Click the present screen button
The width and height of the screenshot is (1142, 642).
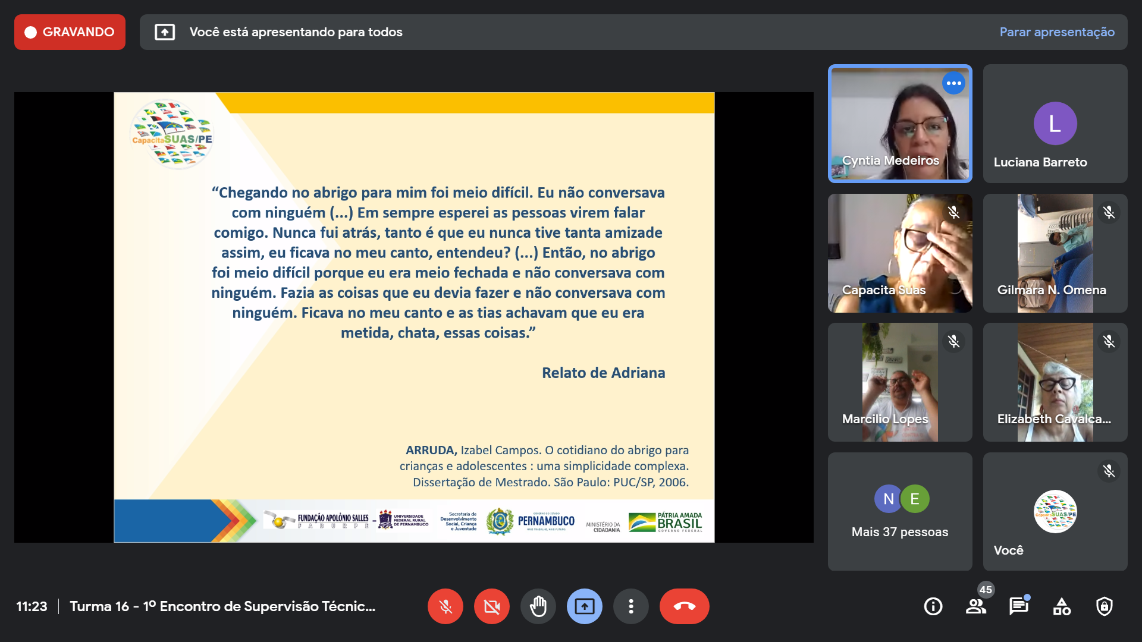584,606
